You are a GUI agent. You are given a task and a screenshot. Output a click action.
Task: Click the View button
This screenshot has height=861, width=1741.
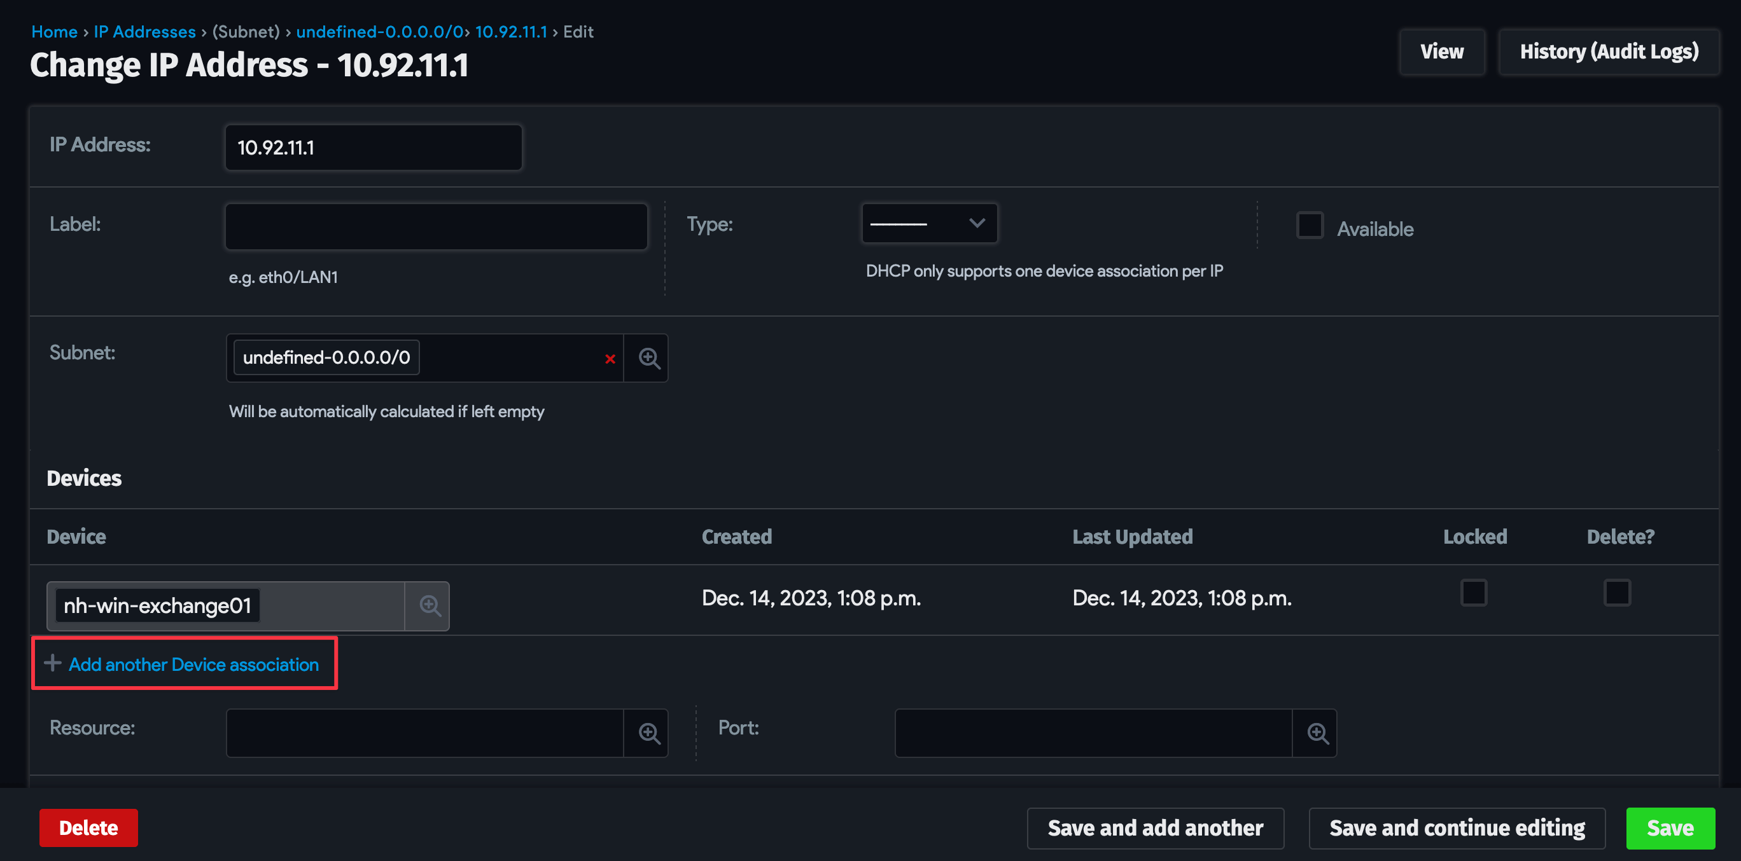click(1441, 52)
